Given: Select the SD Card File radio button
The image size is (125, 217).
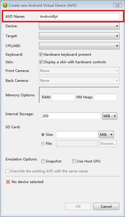Looking at the screenshot, I should (x=43, y=144).
